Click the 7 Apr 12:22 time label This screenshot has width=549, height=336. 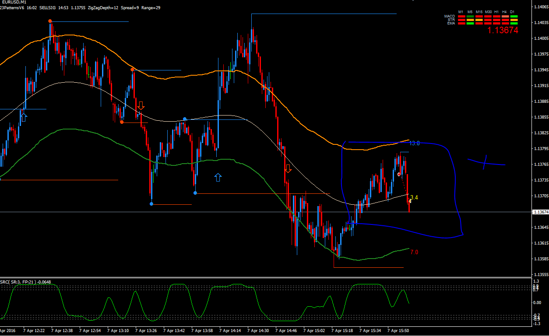[x=34, y=331]
